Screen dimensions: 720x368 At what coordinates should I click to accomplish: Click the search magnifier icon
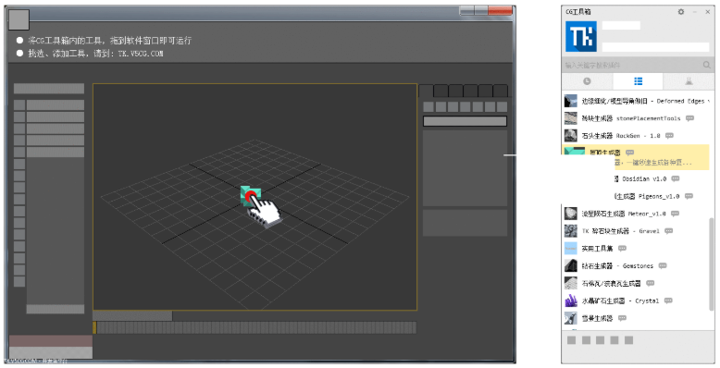click(707, 65)
